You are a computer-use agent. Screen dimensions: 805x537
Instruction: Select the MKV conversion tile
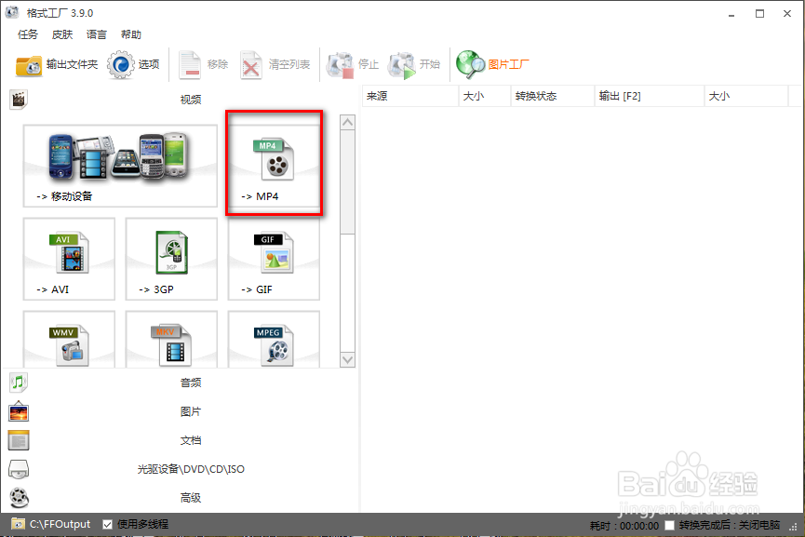[x=171, y=340]
